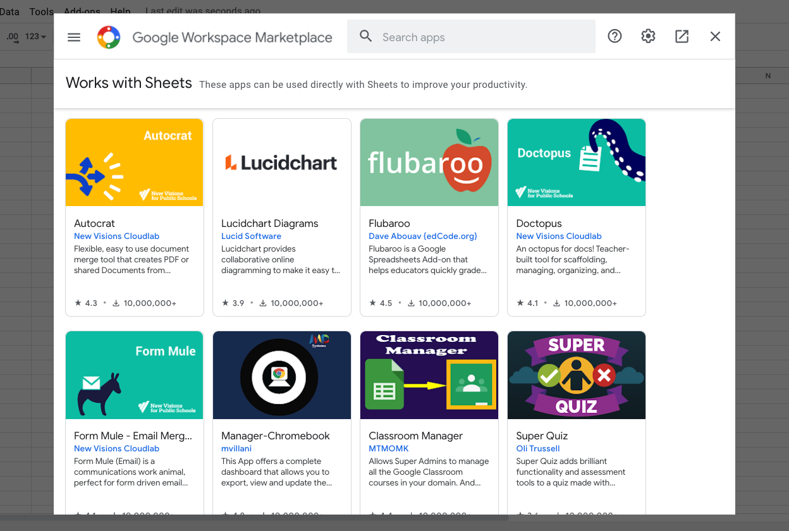
Task: Open the Manager-Chromebook app banner
Action: tap(281, 375)
